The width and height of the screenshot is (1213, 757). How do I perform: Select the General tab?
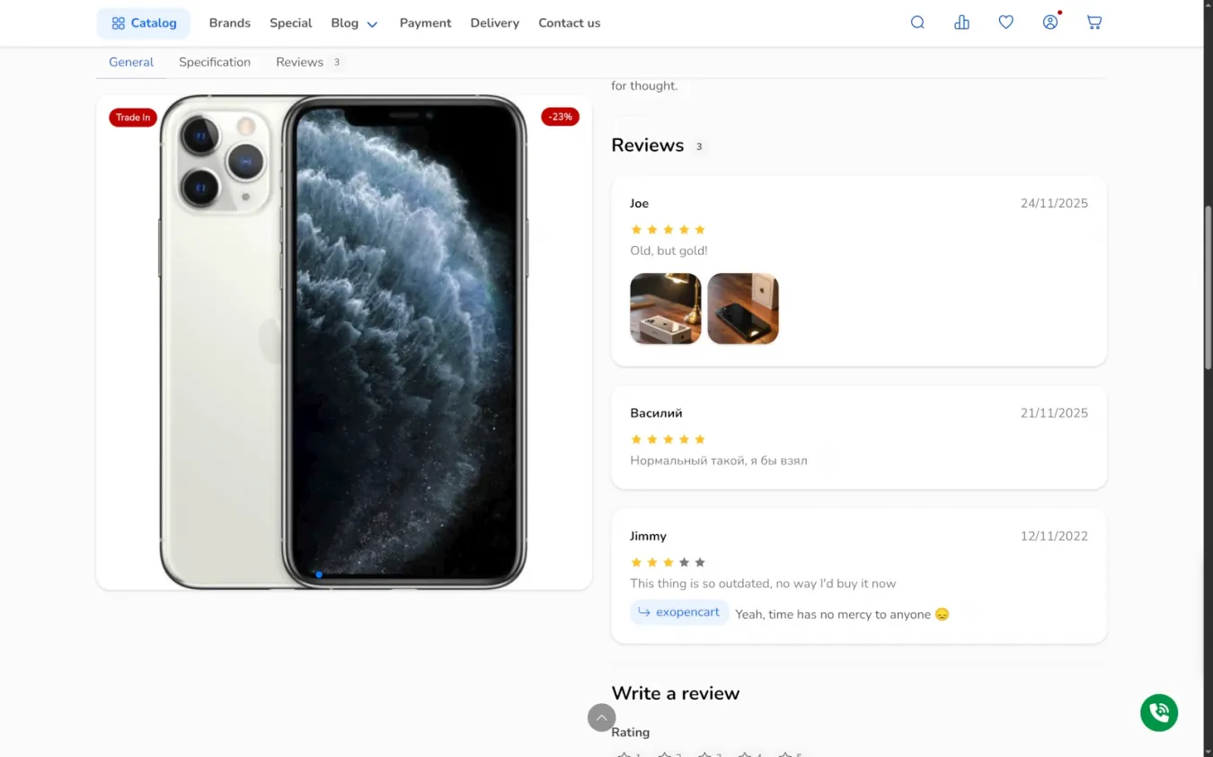point(131,62)
